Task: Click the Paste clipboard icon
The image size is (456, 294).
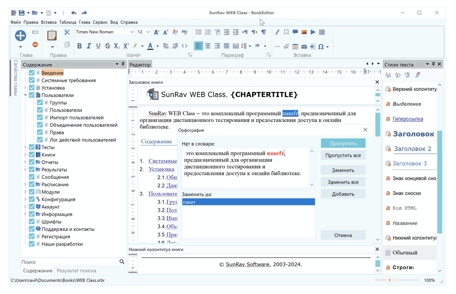Action: 52,36
